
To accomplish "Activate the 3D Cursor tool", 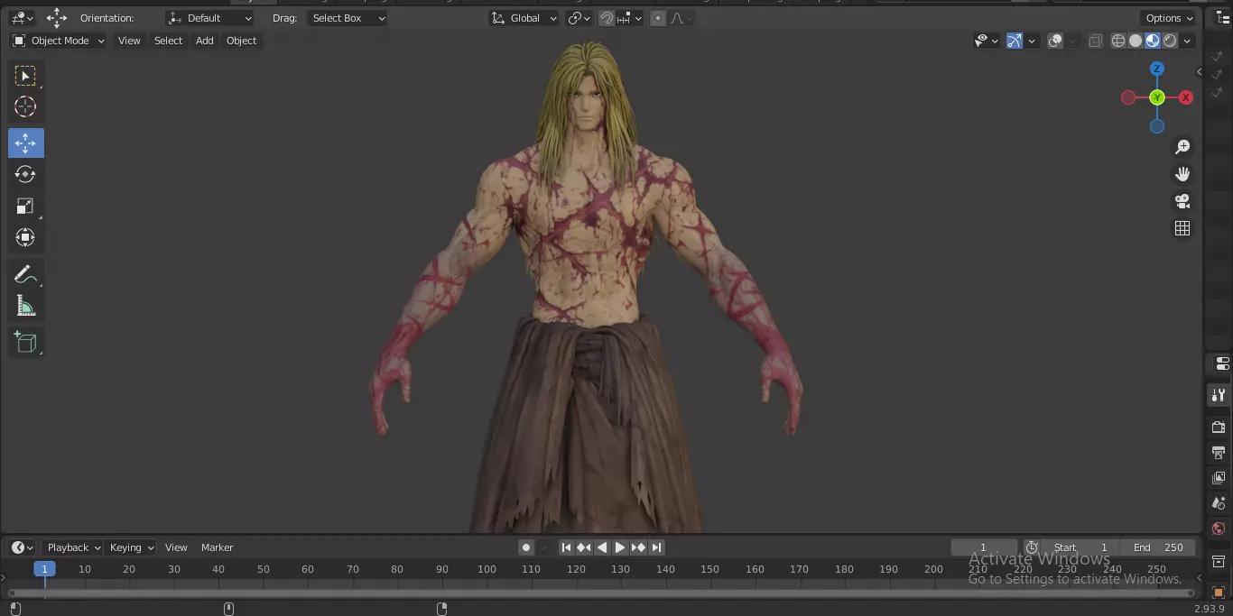I will [25, 106].
